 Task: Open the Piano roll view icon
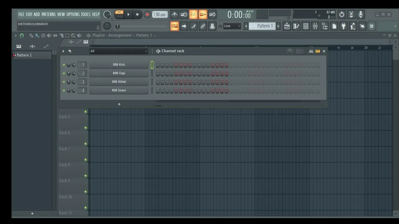click(296, 26)
